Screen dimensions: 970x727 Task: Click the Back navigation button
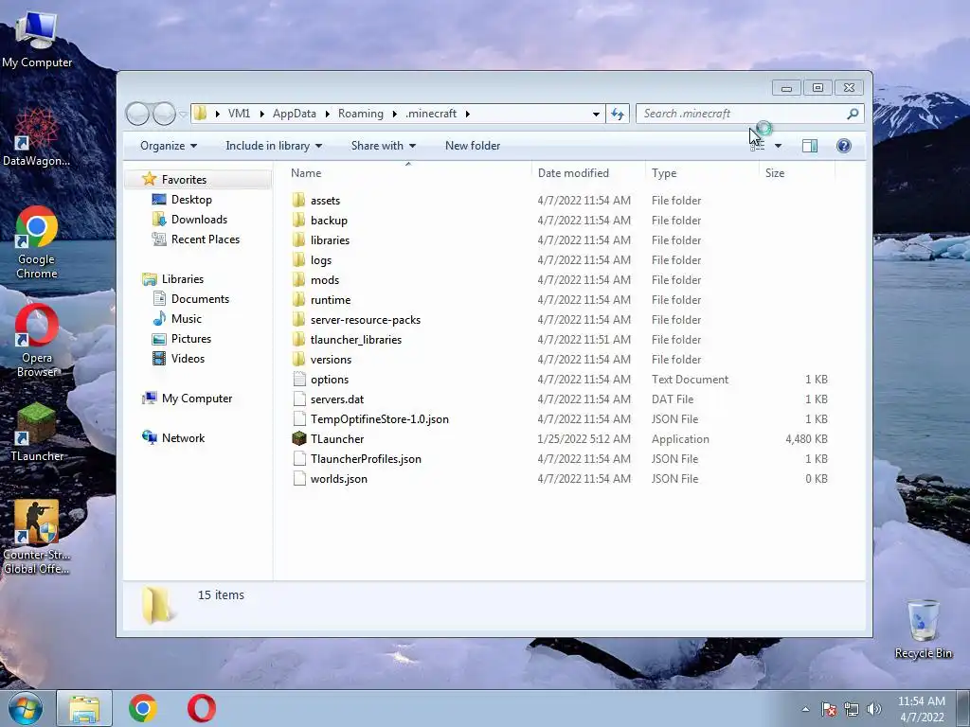pyautogui.click(x=137, y=114)
